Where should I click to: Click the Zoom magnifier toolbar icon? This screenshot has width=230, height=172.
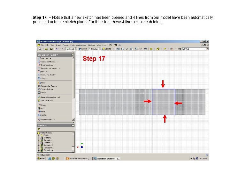136,49
